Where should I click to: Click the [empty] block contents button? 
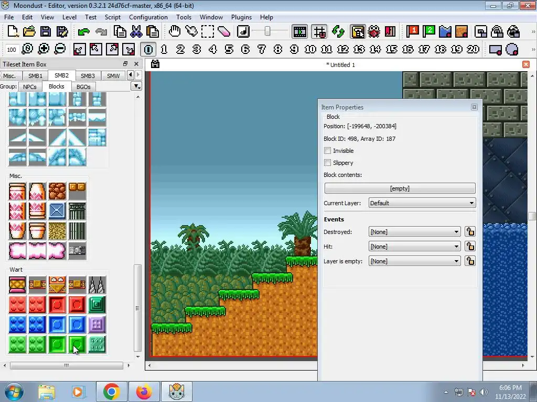400,188
